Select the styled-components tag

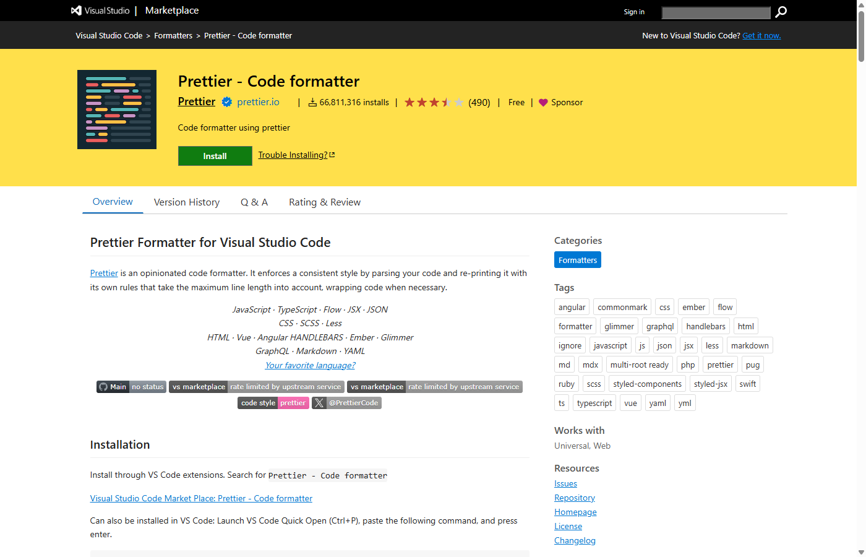(x=647, y=384)
